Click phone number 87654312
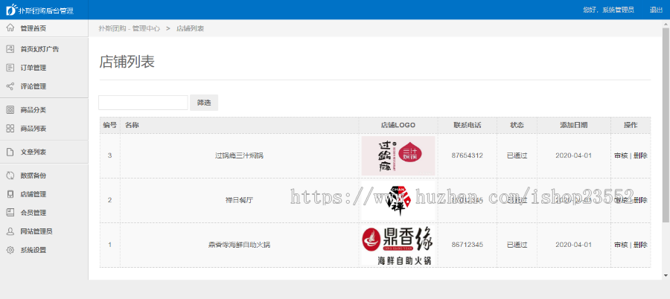This screenshot has width=670, height=299. click(468, 155)
